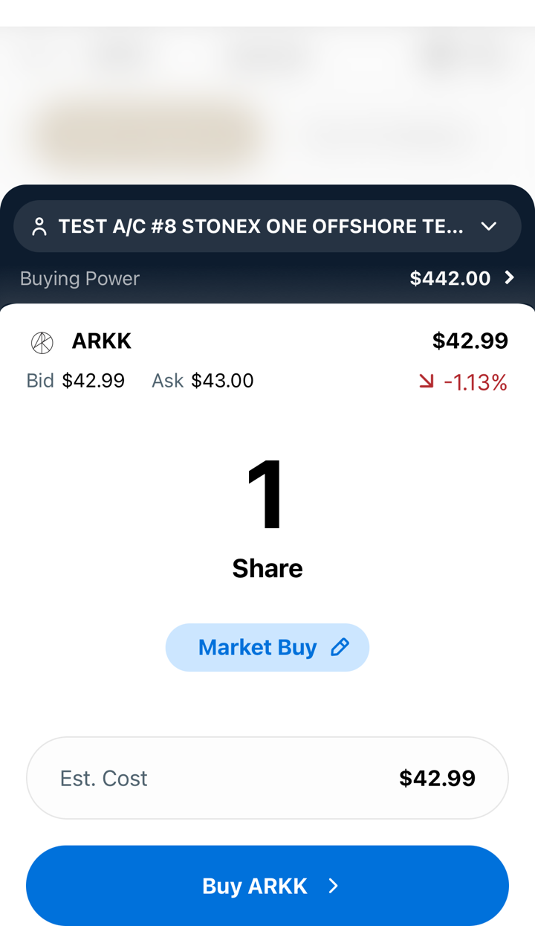This screenshot has height=952, width=535.
Task: Tap the $442.00 buying power amount
Action: tap(450, 278)
